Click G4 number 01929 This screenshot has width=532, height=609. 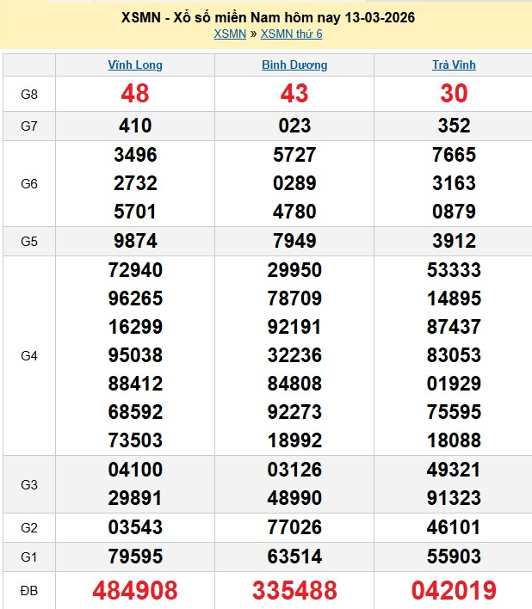tap(454, 384)
